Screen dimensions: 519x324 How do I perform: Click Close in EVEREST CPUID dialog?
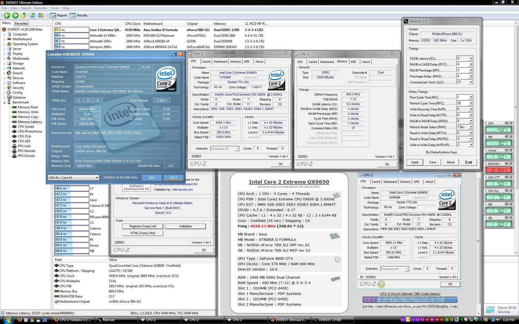point(173,177)
